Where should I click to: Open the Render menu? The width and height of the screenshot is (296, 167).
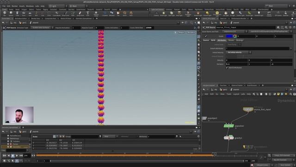pyautogui.click(x=15, y=6)
